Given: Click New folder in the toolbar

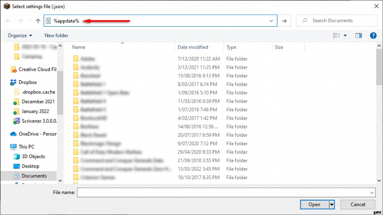Looking at the screenshot, I should click(56, 35).
